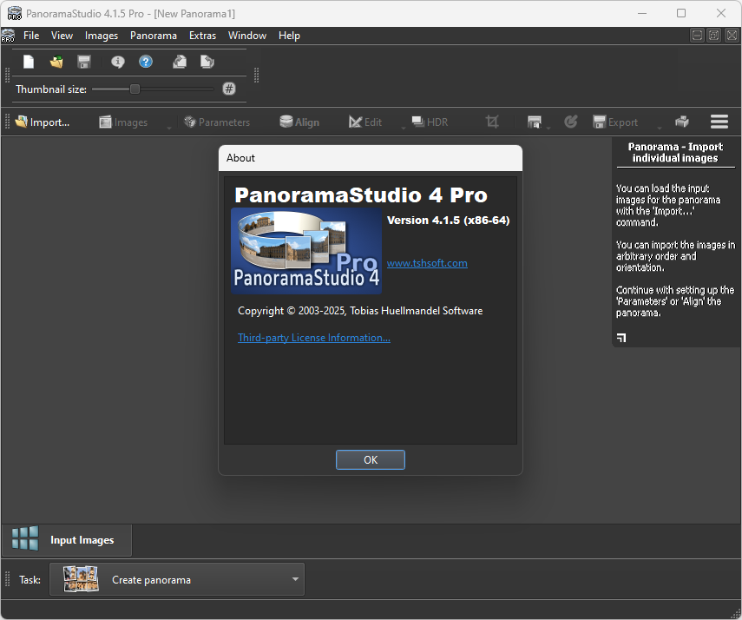This screenshot has height=620, width=742.
Task: Click the HDR toolbar button
Action: coord(430,122)
